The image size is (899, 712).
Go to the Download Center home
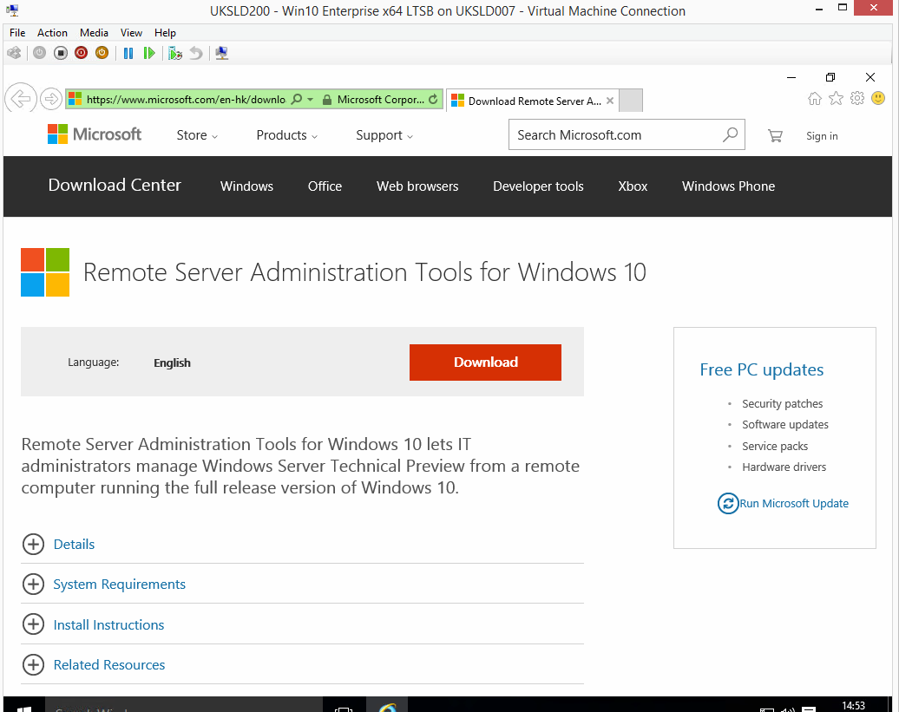pos(115,185)
